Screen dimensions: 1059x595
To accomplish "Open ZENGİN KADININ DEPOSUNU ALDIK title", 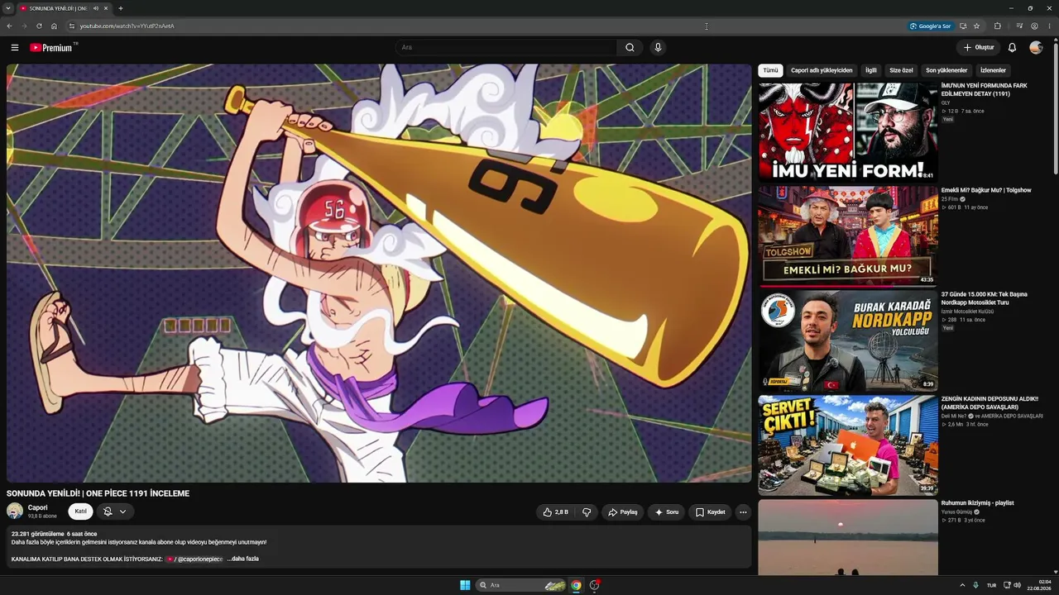I will point(990,402).
